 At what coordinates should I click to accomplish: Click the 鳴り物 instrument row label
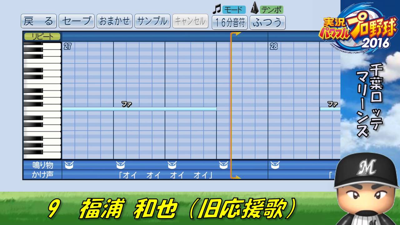point(43,165)
